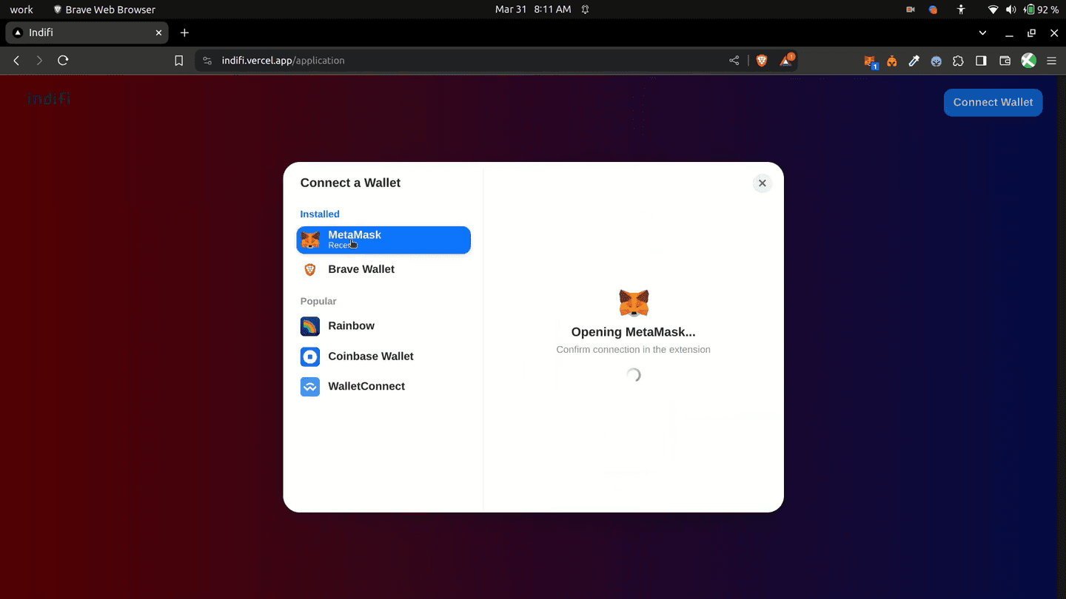The image size is (1066, 599).
Task: Switch to the Indifi tab
Action: tap(87, 33)
